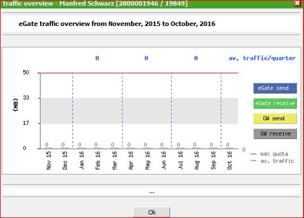Image resolution: width=304 pixels, height=218 pixels.
Task: Click the ellipsis status line
Action: point(151,192)
